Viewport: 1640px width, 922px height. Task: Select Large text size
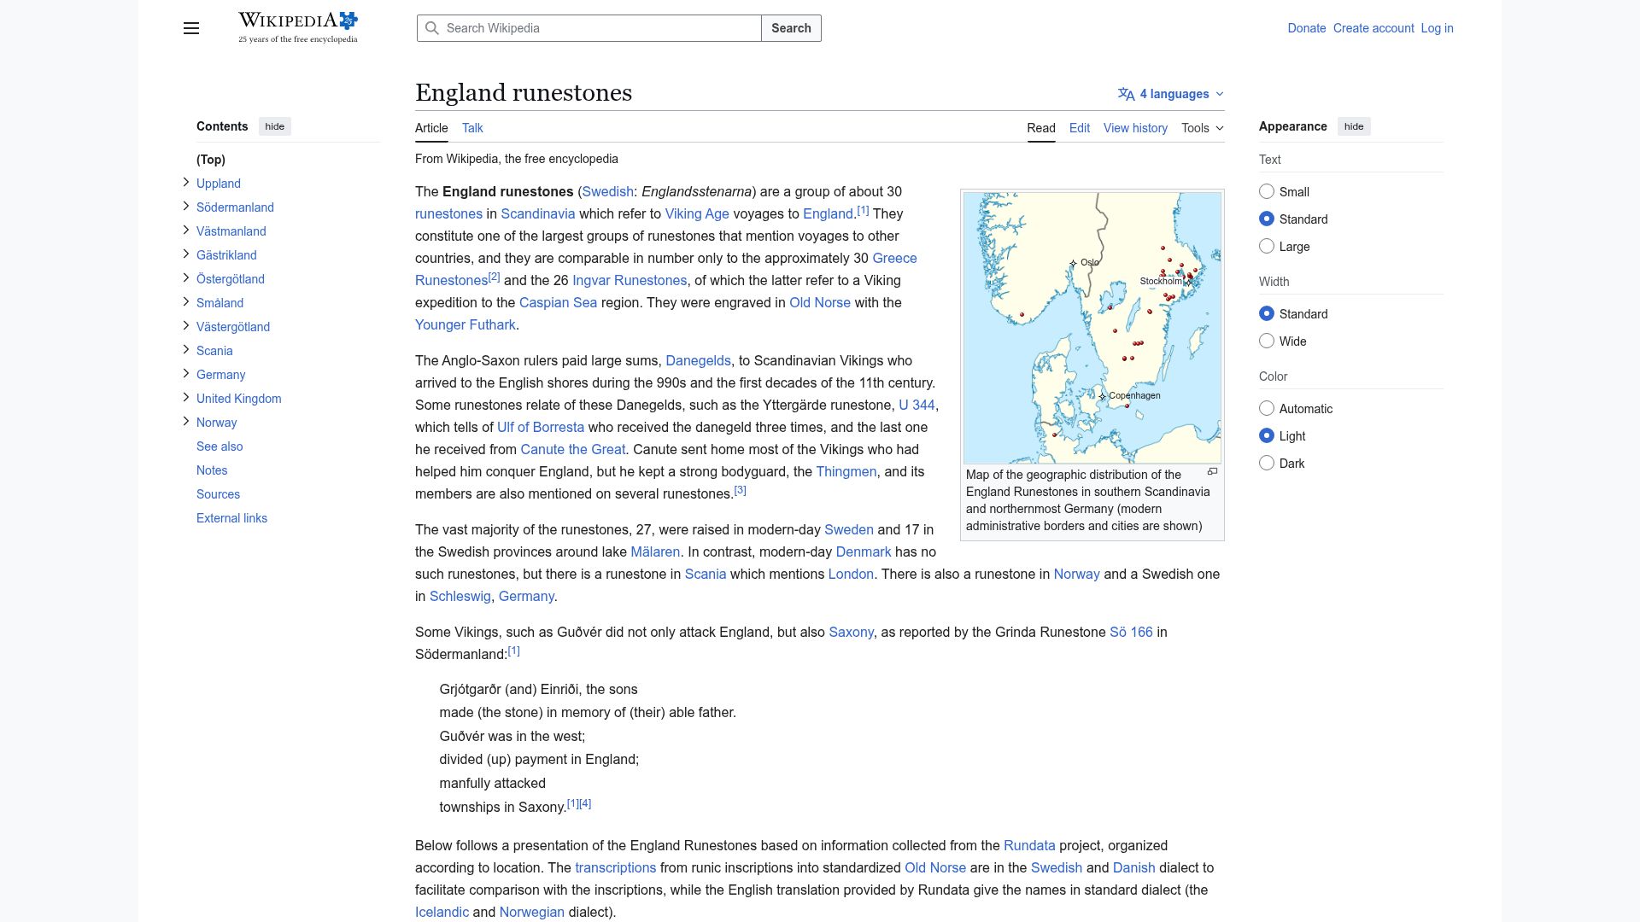pyautogui.click(x=1267, y=246)
